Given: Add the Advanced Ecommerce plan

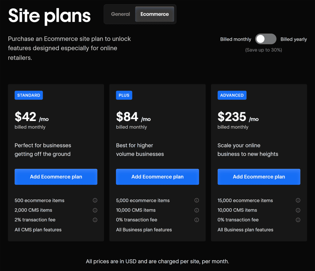Looking at the screenshot, I should (x=259, y=177).
